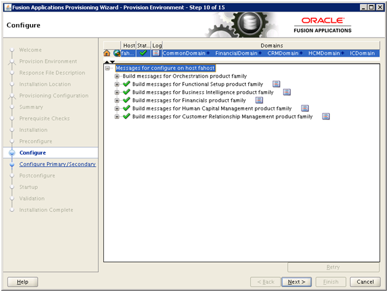This screenshot has height=292, width=388.
Task: Click the Preconfigure step in sidebar
Action: click(36, 141)
